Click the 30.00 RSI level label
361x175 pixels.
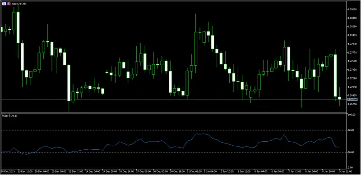click(351, 152)
